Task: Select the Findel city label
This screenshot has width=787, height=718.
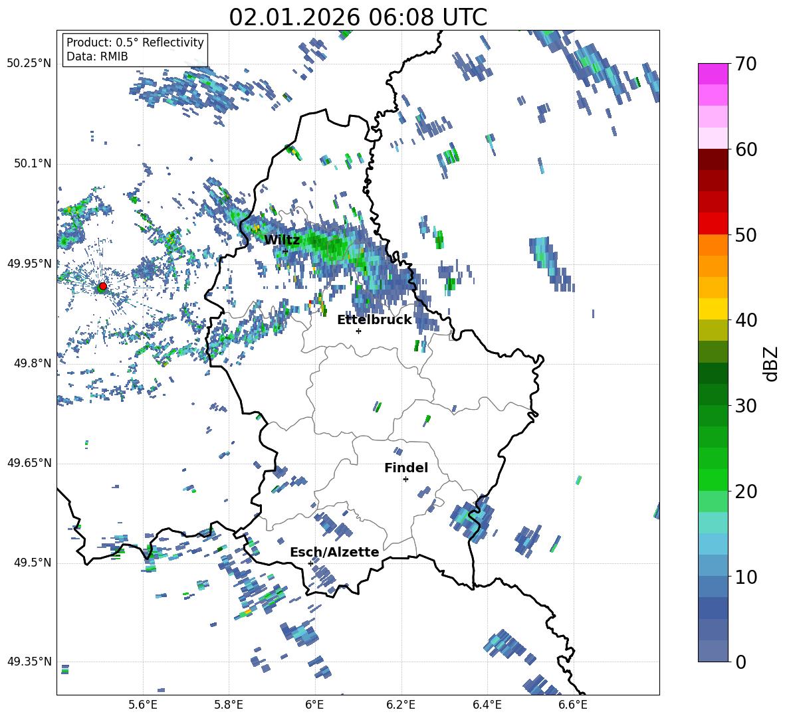Action: 406,468
